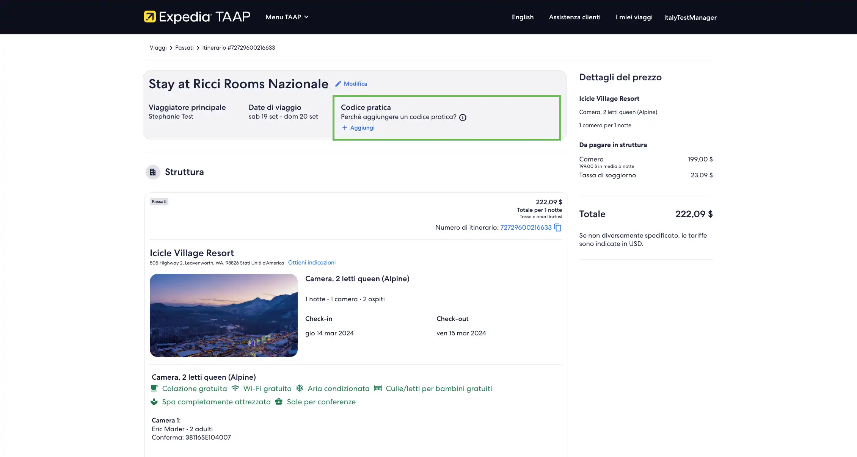Copy the itinerary number with copy icon
Viewport: 857px width, 457px height.
point(558,227)
